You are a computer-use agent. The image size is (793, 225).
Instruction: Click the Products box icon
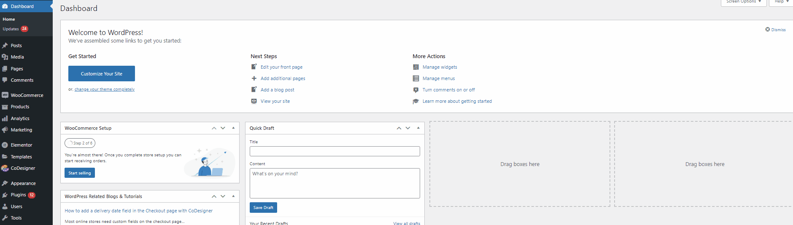coord(5,107)
